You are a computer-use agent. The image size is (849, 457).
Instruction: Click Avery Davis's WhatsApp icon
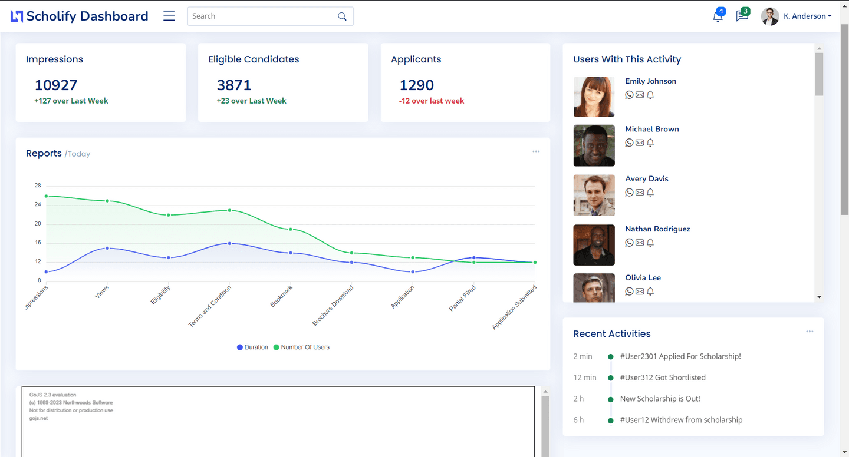point(629,193)
